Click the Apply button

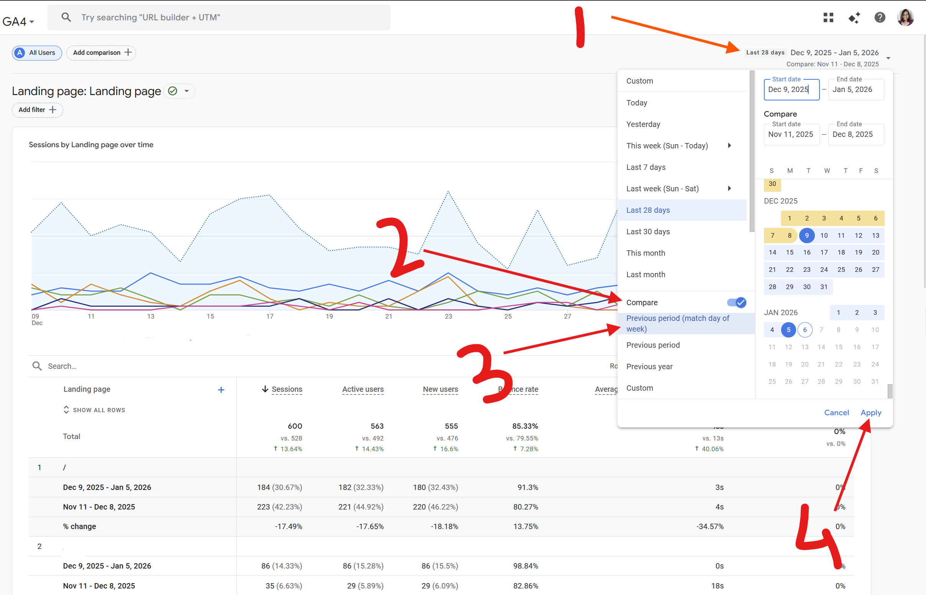pos(871,412)
